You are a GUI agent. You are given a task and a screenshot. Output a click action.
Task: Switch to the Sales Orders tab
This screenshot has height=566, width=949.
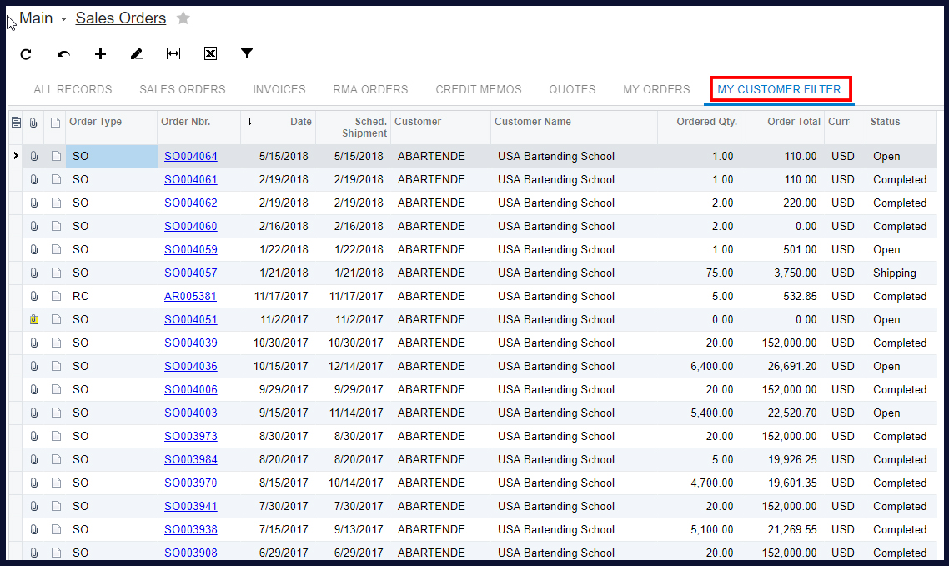coord(182,89)
